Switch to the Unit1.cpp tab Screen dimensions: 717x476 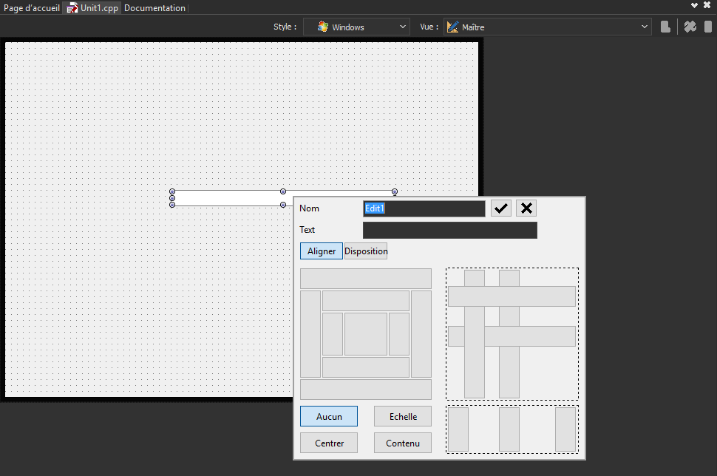(x=92, y=8)
